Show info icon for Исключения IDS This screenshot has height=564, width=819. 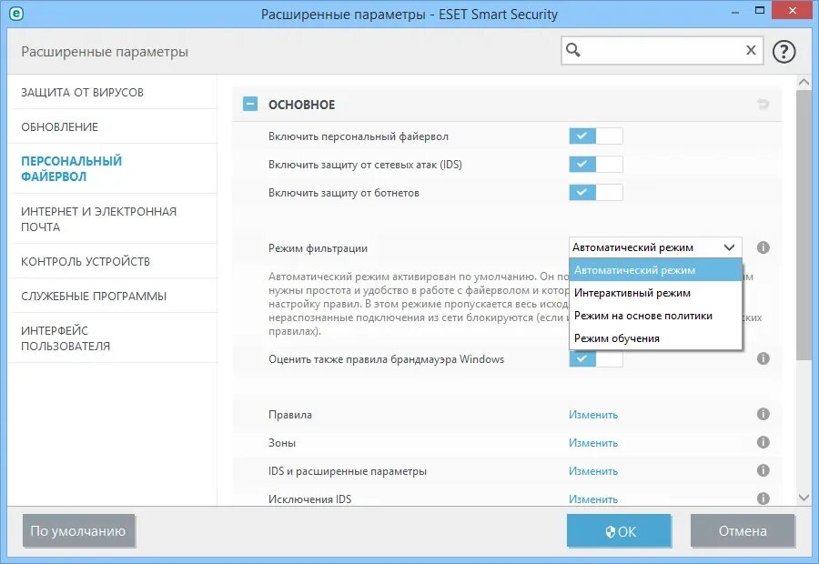click(763, 499)
